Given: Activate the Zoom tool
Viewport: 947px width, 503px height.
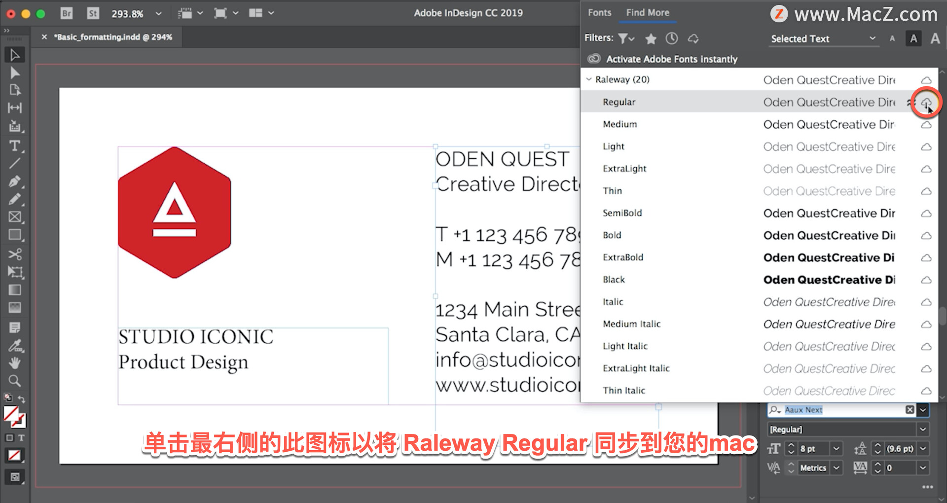Looking at the screenshot, I should 14,381.
